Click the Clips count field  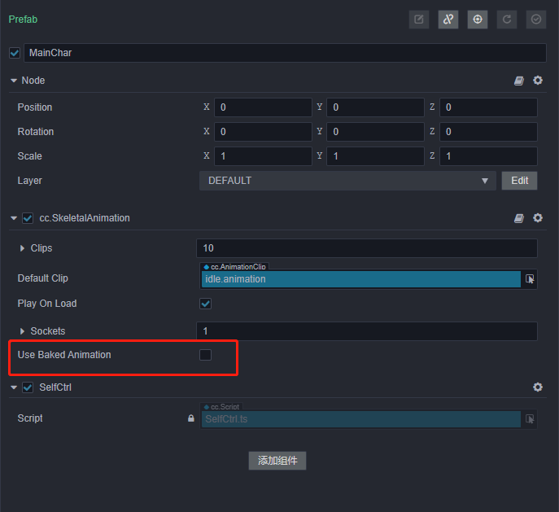[x=367, y=248]
